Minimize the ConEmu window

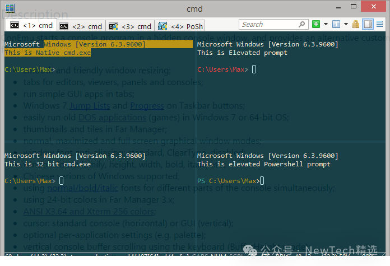click(338, 7)
